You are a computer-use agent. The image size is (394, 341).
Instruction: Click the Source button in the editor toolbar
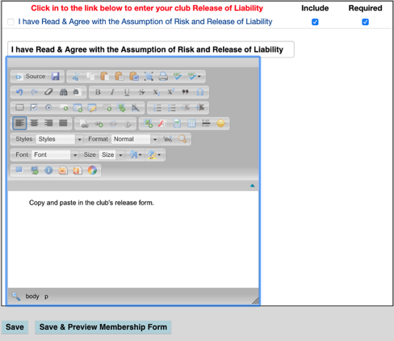click(30, 77)
